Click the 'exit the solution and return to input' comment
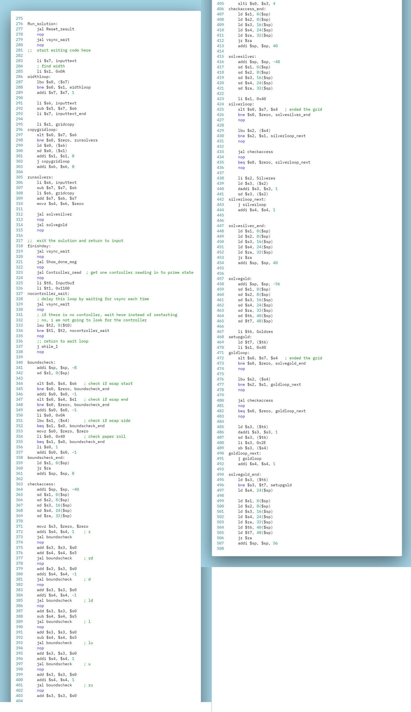This screenshot has width=411, height=712. (80, 241)
